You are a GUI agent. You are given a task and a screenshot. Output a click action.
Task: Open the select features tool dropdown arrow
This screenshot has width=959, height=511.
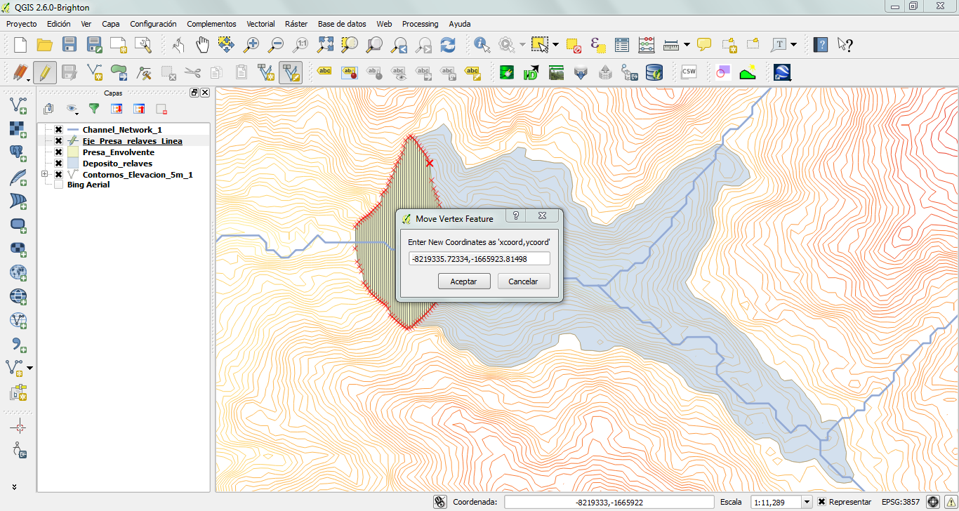point(556,45)
